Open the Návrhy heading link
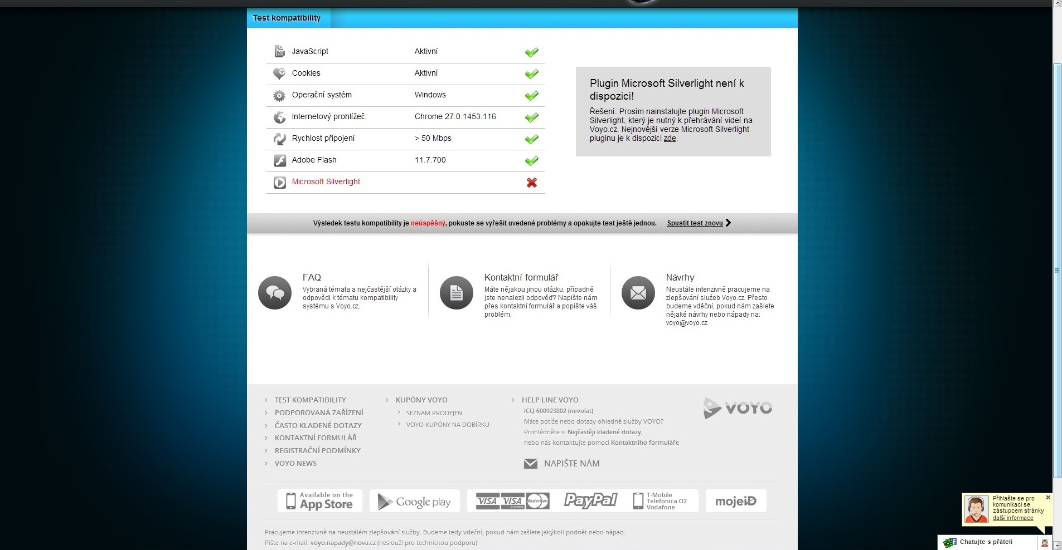The height and width of the screenshot is (550, 1062). (680, 277)
